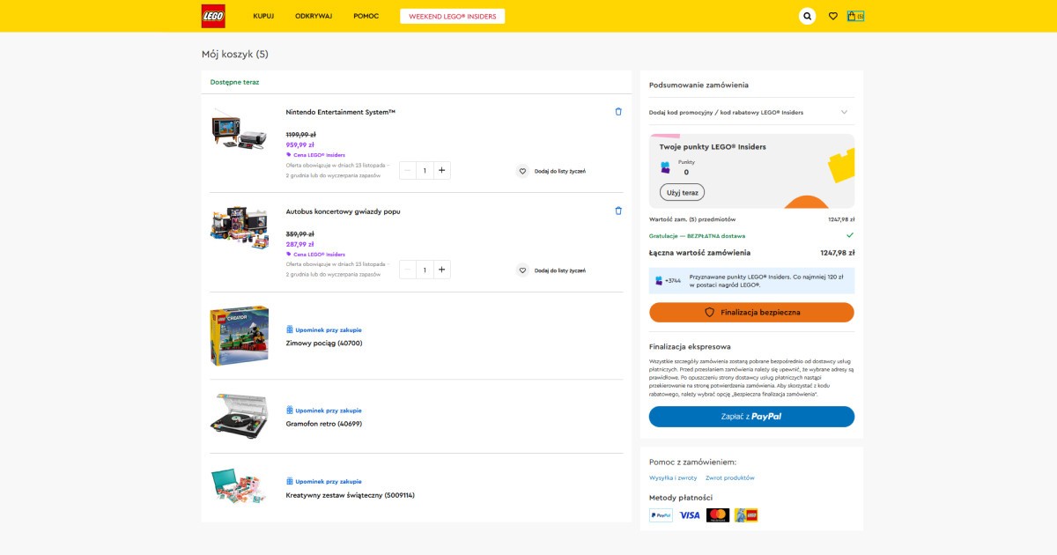Image resolution: width=1057 pixels, height=555 pixels.
Task: Delete Autobus koncertowy gwiazdy popu from cart
Action: tap(618, 211)
